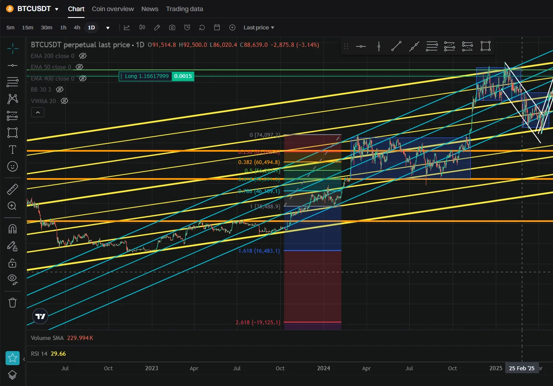Open the candlestick chart type selector
This screenshot has height=386, width=553.
(x=142, y=27)
